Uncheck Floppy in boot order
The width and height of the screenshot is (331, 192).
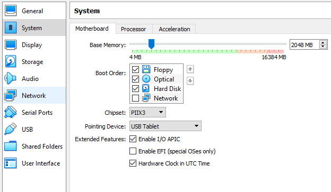(x=135, y=69)
